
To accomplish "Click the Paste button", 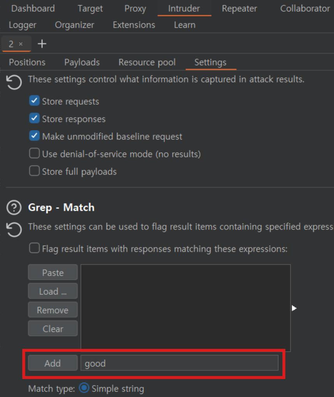I will [53, 272].
